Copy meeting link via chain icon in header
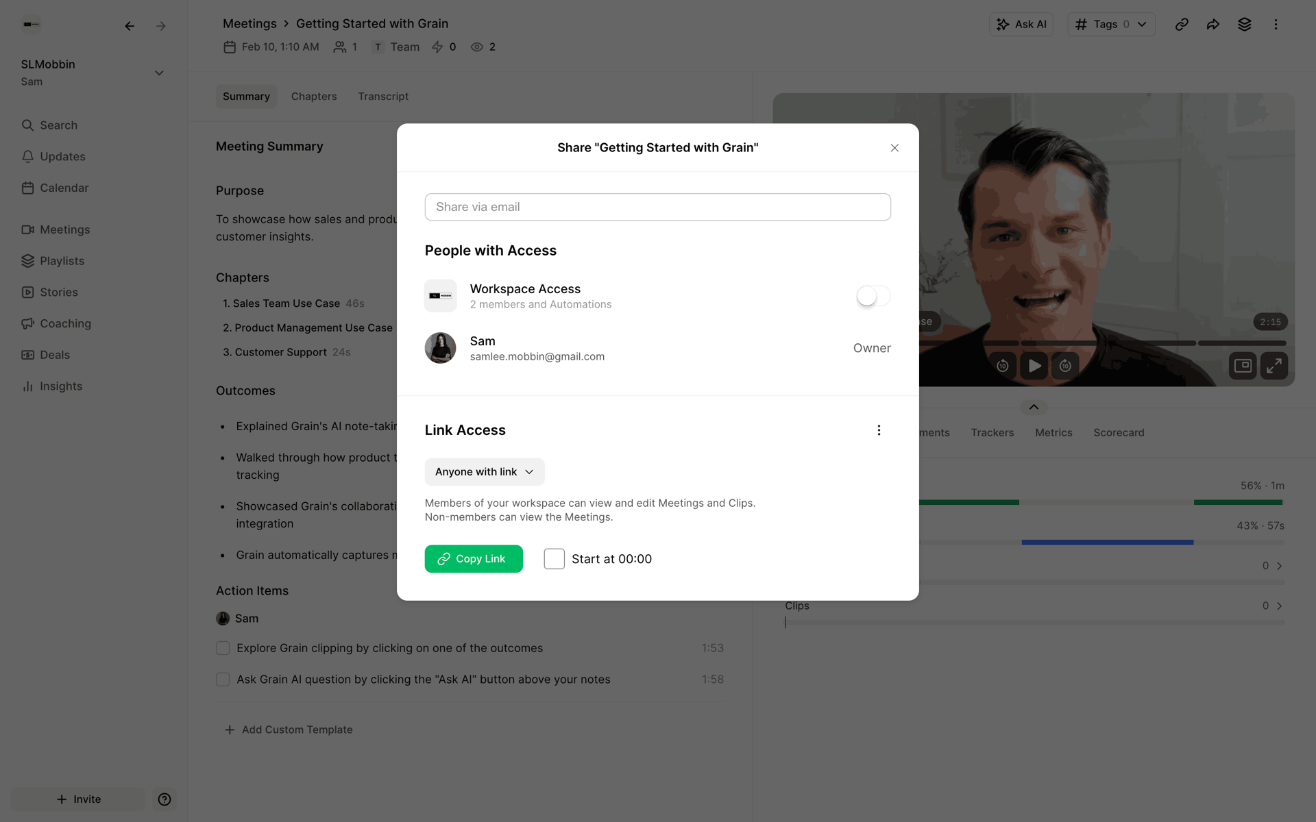The width and height of the screenshot is (1316, 822). (1182, 25)
